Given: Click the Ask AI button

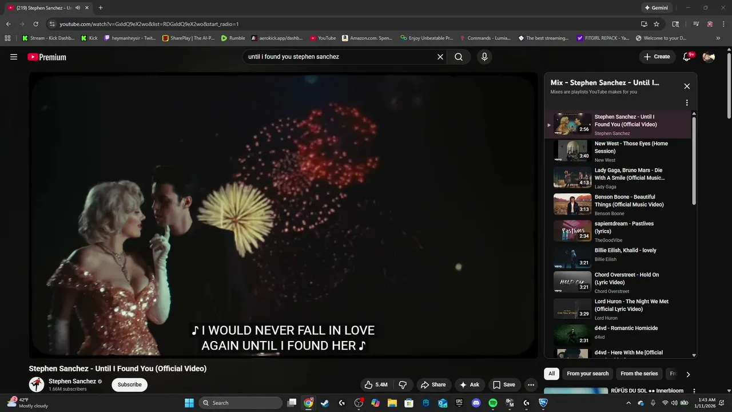Looking at the screenshot, I should 470,385.
